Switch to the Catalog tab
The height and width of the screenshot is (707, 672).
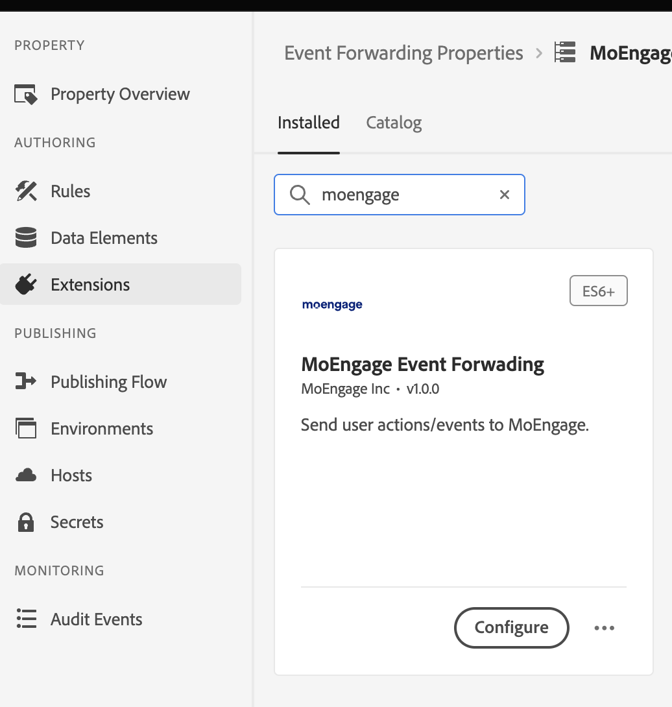(393, 123)
